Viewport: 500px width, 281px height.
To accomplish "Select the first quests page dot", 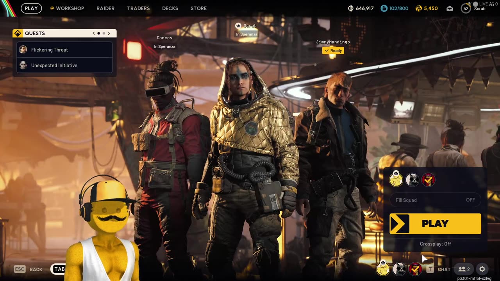I will (x=98, y=33).
